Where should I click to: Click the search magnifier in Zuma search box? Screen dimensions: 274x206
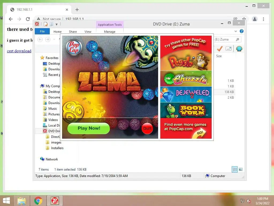[238, 39]
